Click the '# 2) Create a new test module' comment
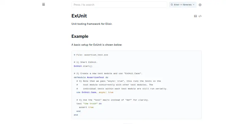The width and height of the screenshot is (226, 124). [x=108, y=74]
